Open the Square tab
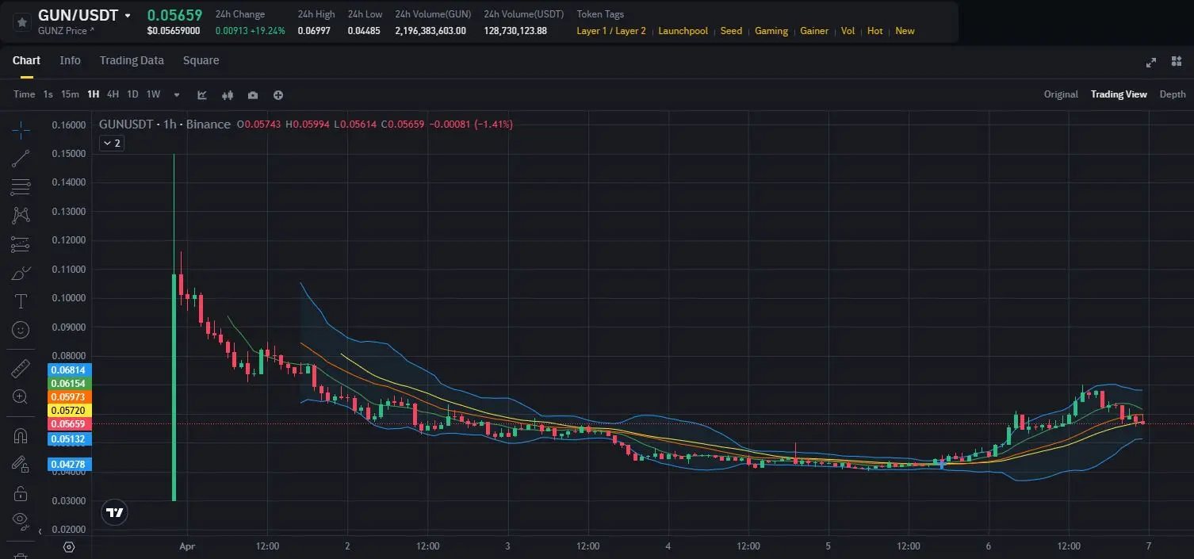The height and width of the screenshot is (559, 1194). coord(201,60)
